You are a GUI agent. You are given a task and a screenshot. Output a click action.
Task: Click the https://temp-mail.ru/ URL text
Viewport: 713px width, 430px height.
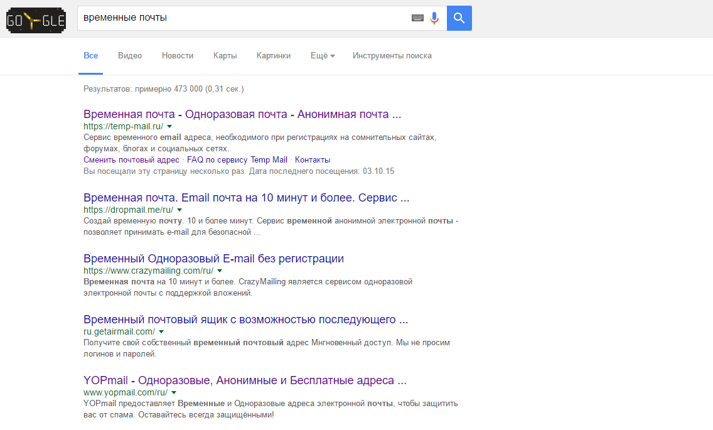tap(123, 127)
